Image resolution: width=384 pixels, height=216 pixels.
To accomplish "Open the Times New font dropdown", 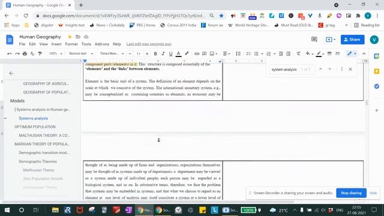I will tap(112, 53).
